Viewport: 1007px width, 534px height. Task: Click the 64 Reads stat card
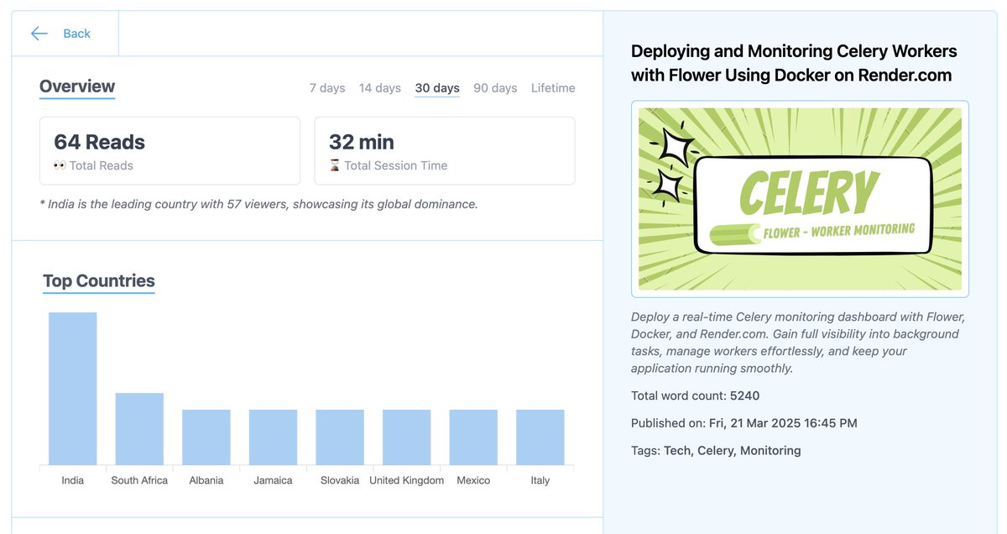(170, 150)
